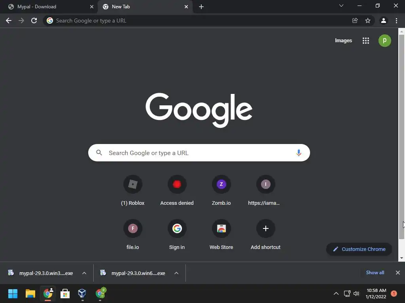Open the downloaded mypal-29.3.0.win6....exe file

tap(133, 273)
